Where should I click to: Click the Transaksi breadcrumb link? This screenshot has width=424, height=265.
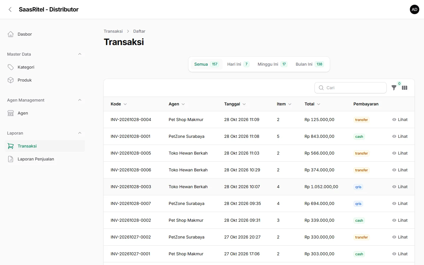click(x=113, y=31)
